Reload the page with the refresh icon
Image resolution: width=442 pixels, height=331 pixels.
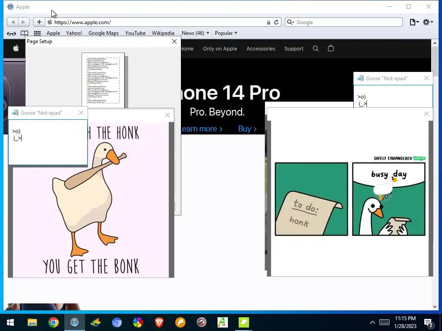click(276, 22)
